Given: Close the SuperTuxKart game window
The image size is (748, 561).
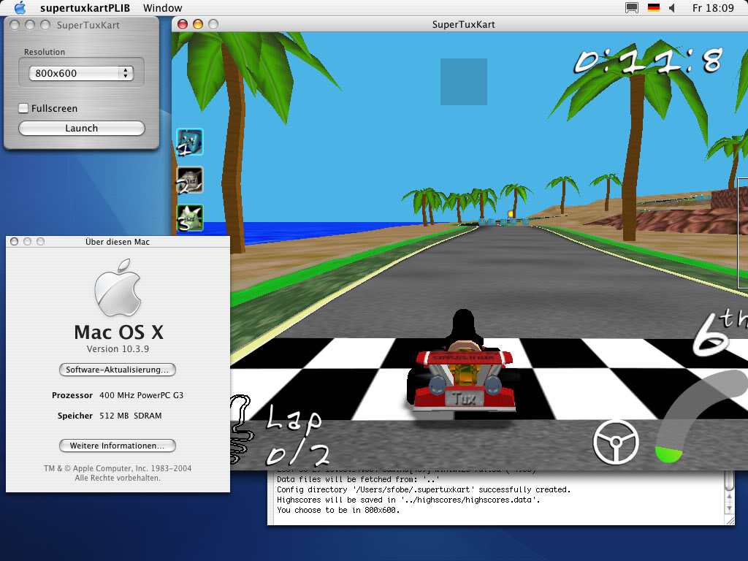Looking at the screenshot, I should [x=182, y=24].
